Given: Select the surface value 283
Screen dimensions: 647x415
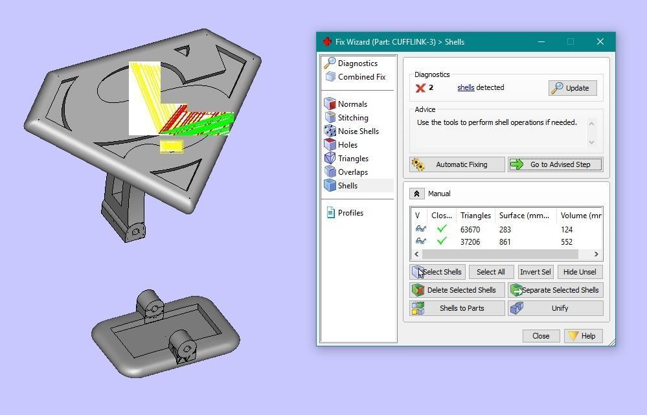Looking at the screenshot, I should click(505, 229).
